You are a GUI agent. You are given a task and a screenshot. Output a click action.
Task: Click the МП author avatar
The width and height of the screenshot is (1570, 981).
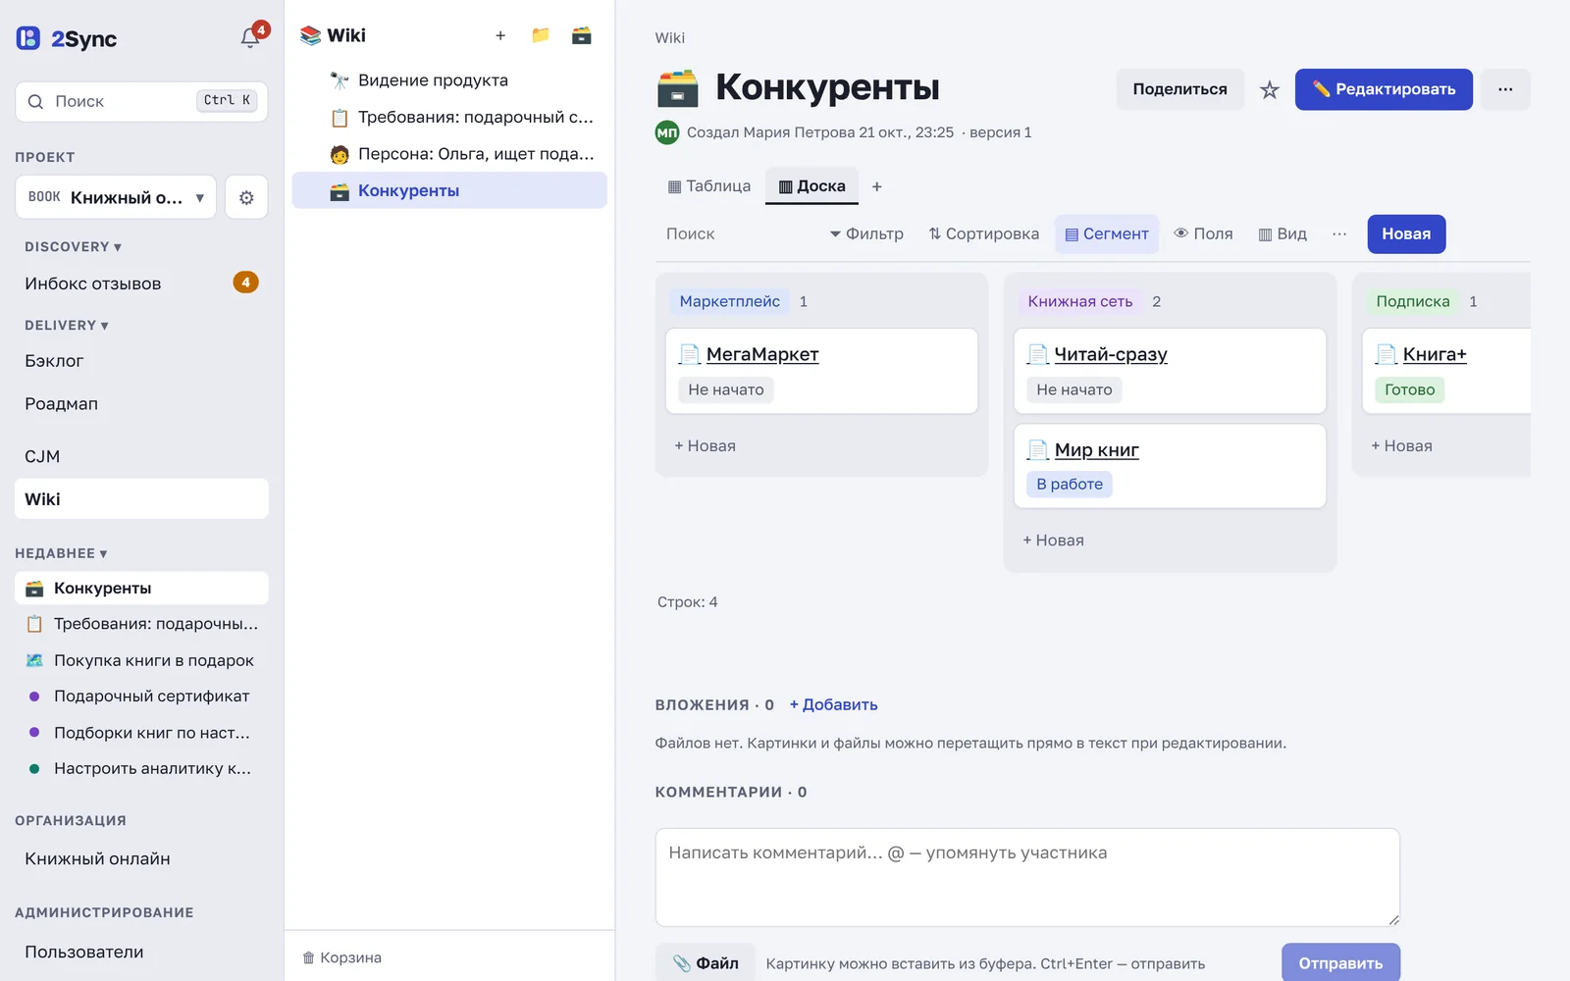click(667, 132)
